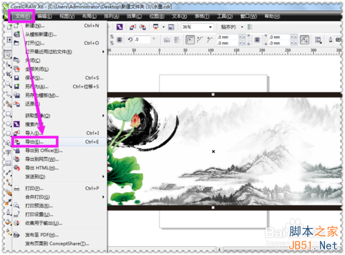Choose 导出 HTML(H)... entry

(x=59, y=168)
